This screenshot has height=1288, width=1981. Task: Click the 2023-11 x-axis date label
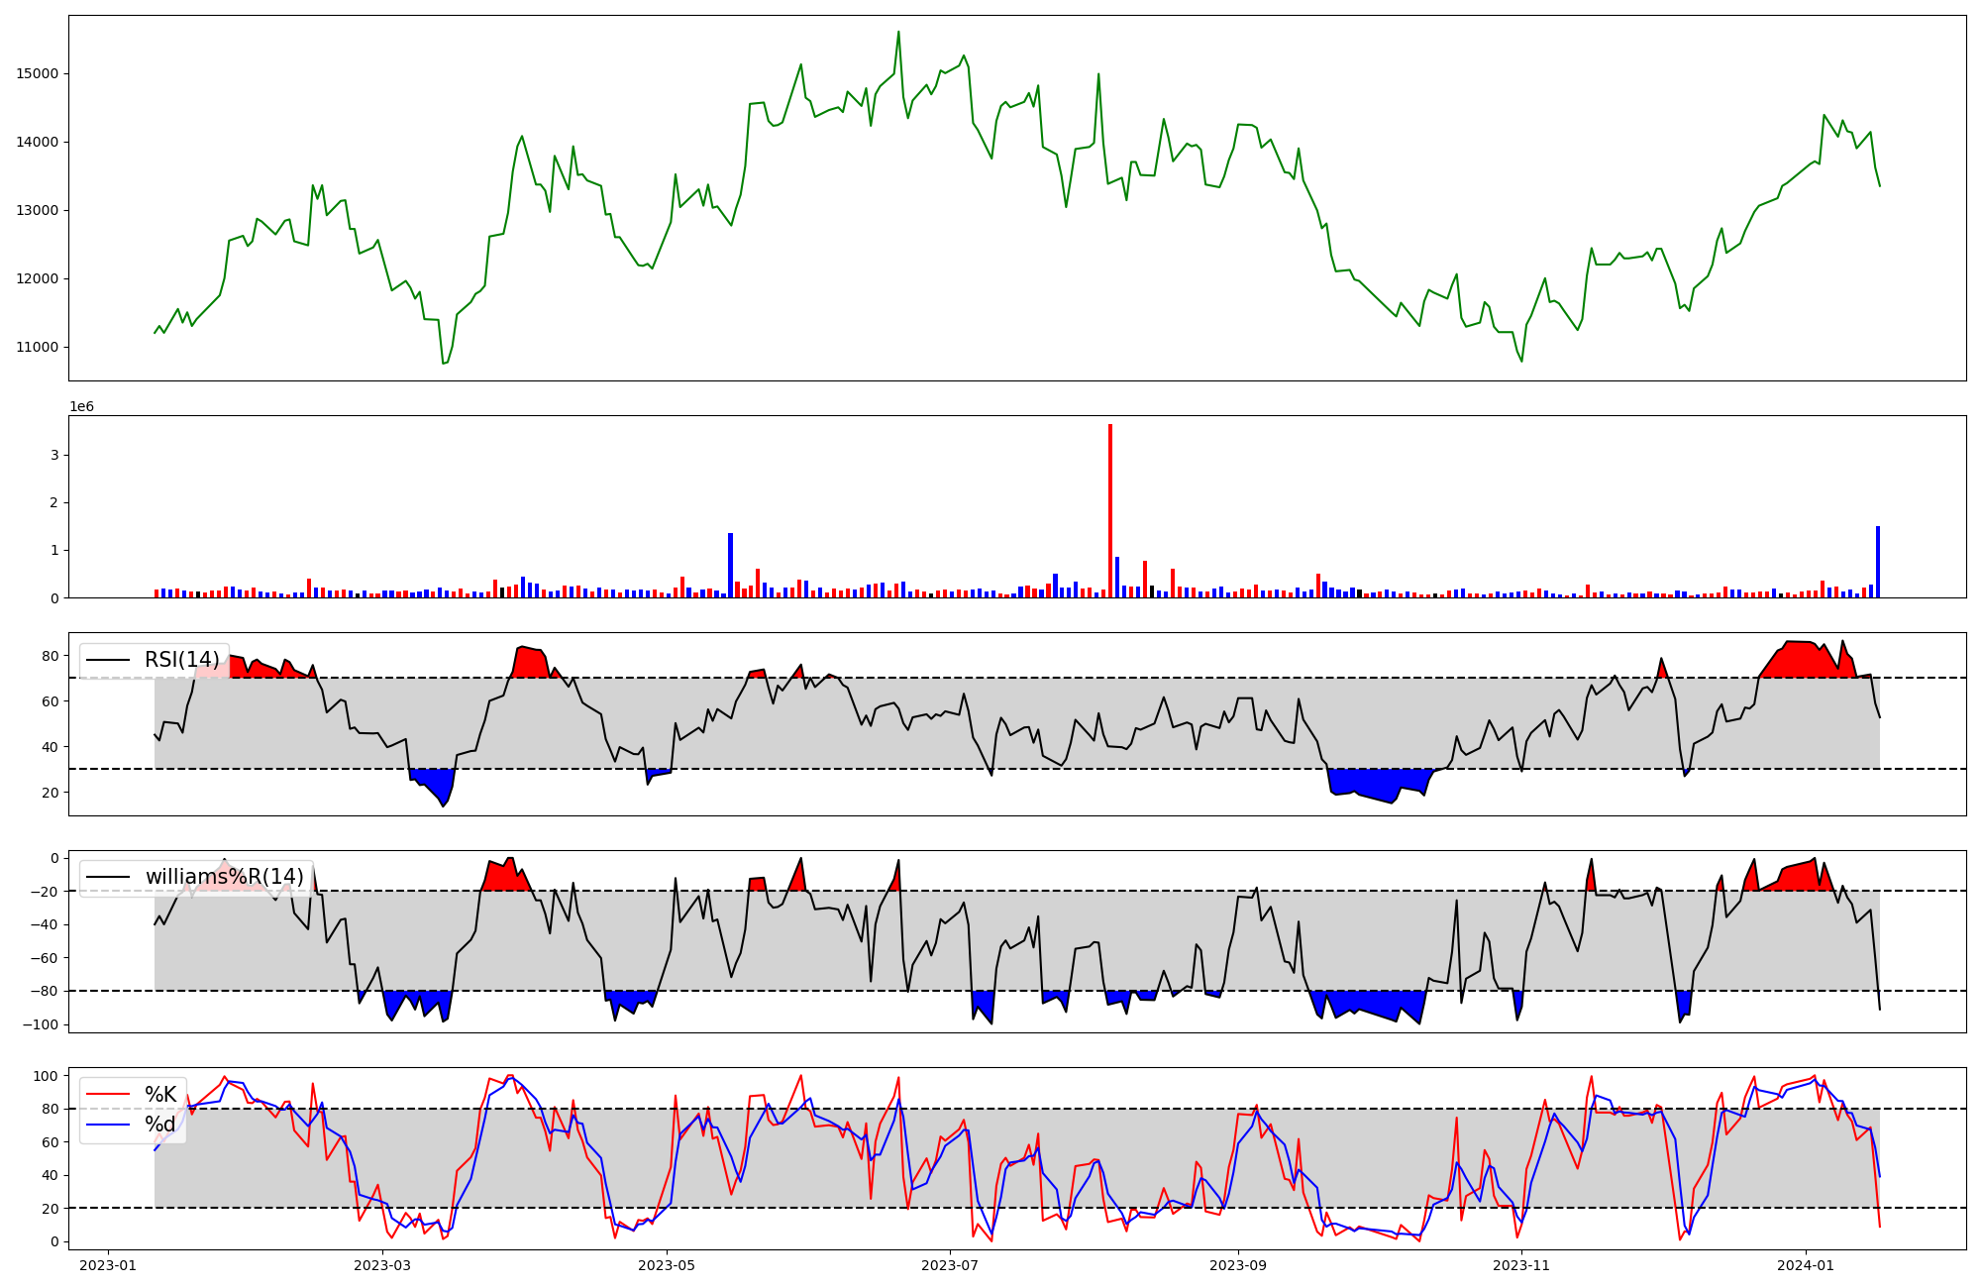[1520, 1265]
